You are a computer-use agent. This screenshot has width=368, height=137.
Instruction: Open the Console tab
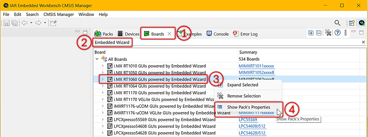[x=217, y=34]
